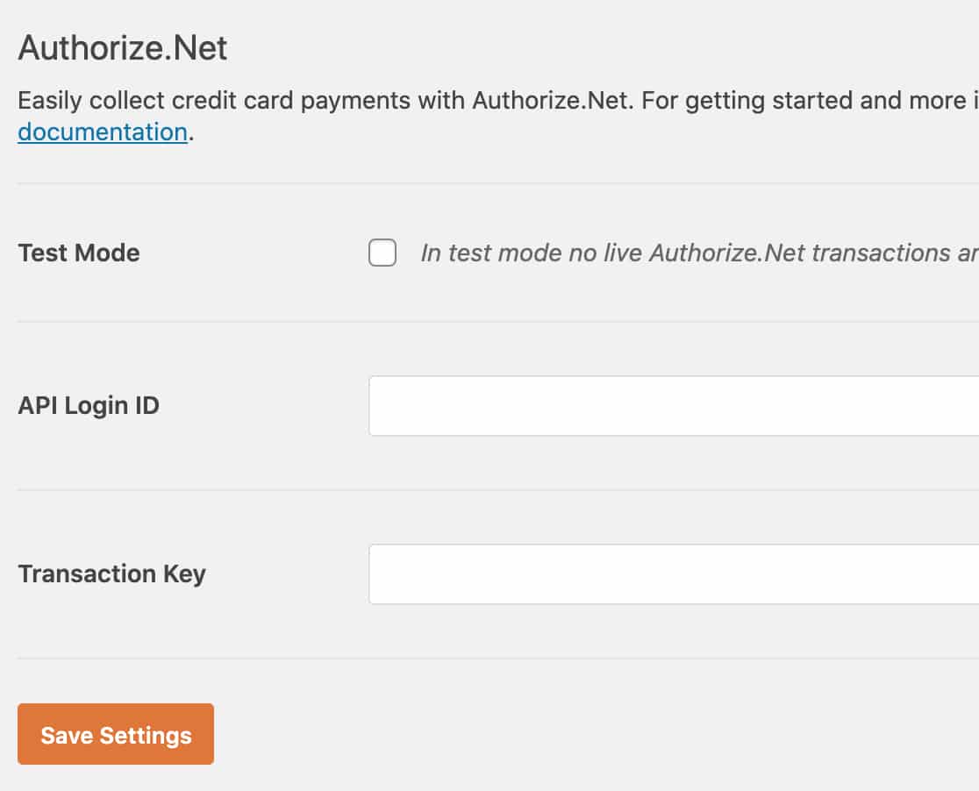Click the test mode description text
Screen dimensions: 979x791
click(x=693, y=253)
